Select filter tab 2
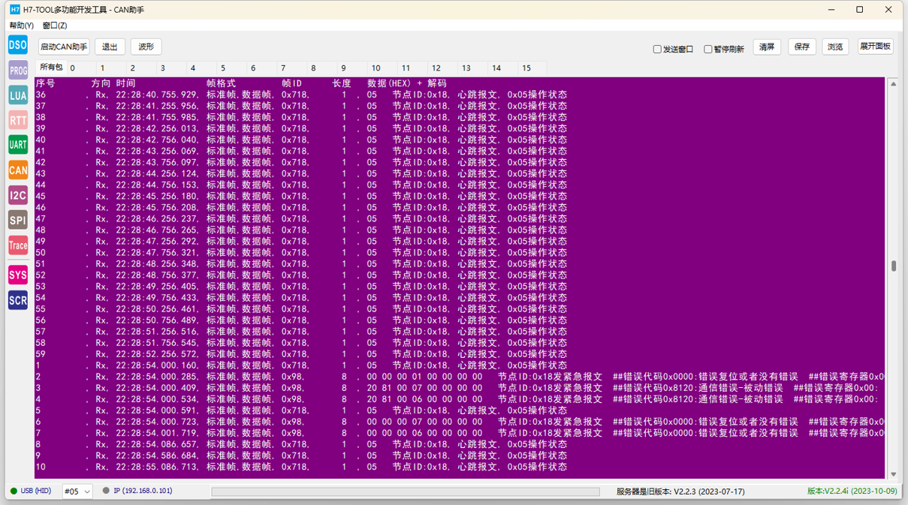 pos(133,68)
